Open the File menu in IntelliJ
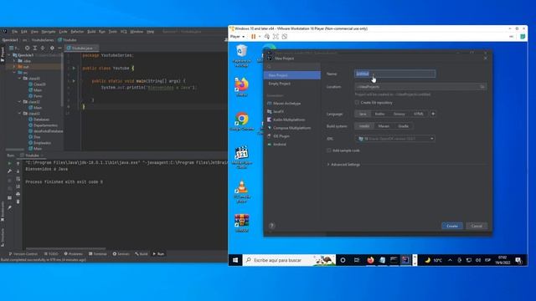The height and width of the screenshot is (301, 536). (15, 32)
